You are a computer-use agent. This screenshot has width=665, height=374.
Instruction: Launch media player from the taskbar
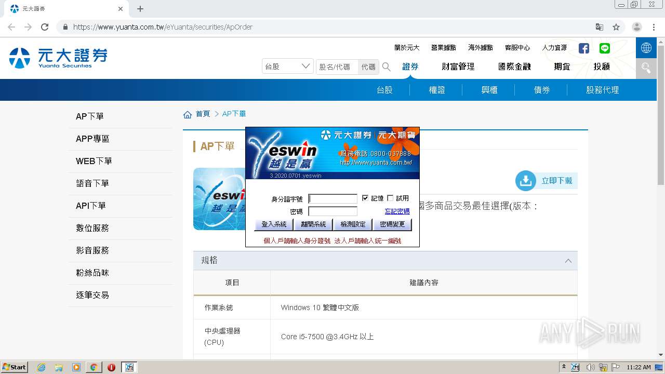pos(76,367)
